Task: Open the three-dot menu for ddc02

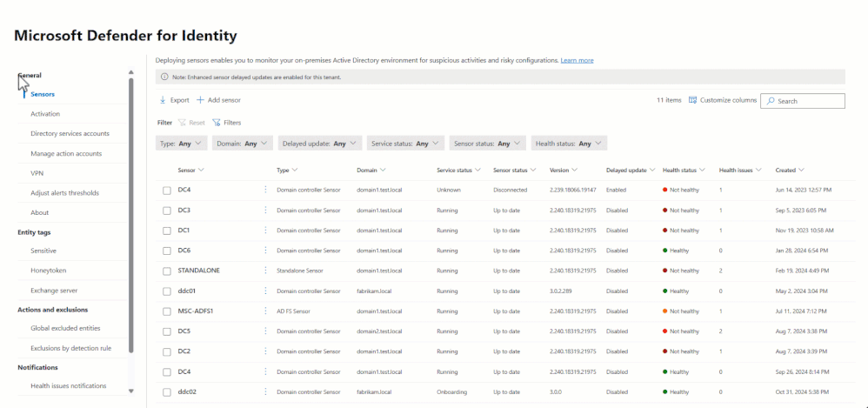Action: coord(265,392)
